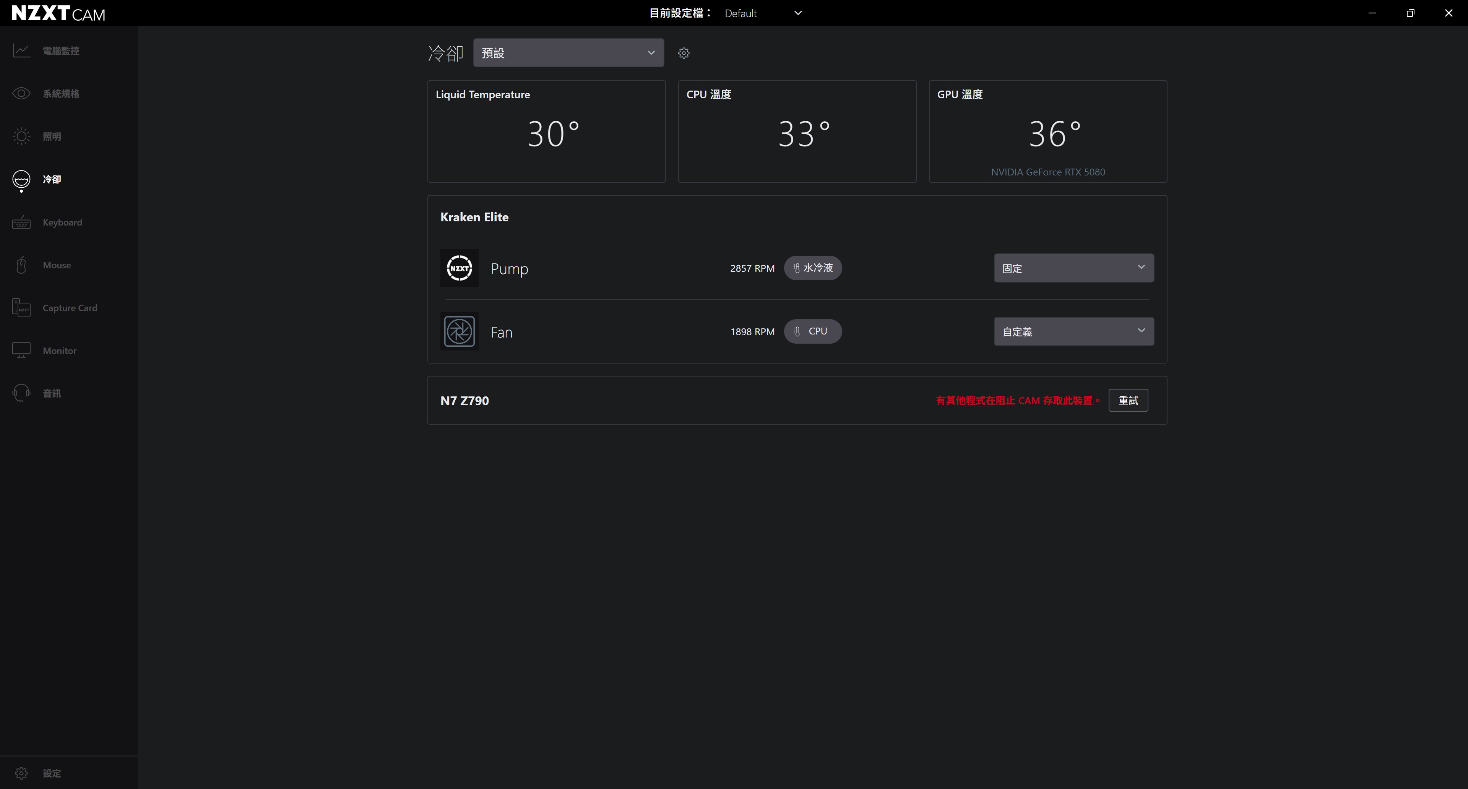1468x789 pixels.
Task: Click the Capture Card icon in sidebar
Action: (22, 308)
